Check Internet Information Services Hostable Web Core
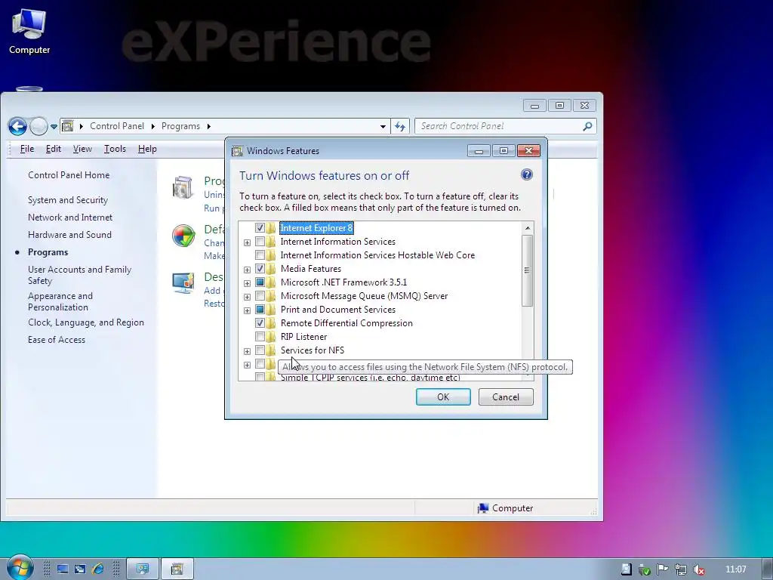This screenshot has width=773, height=580. pyautogui.click(x=260, y=255)
